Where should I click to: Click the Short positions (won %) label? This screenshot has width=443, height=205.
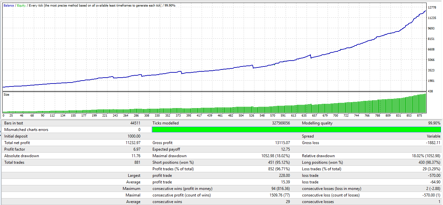173,162
